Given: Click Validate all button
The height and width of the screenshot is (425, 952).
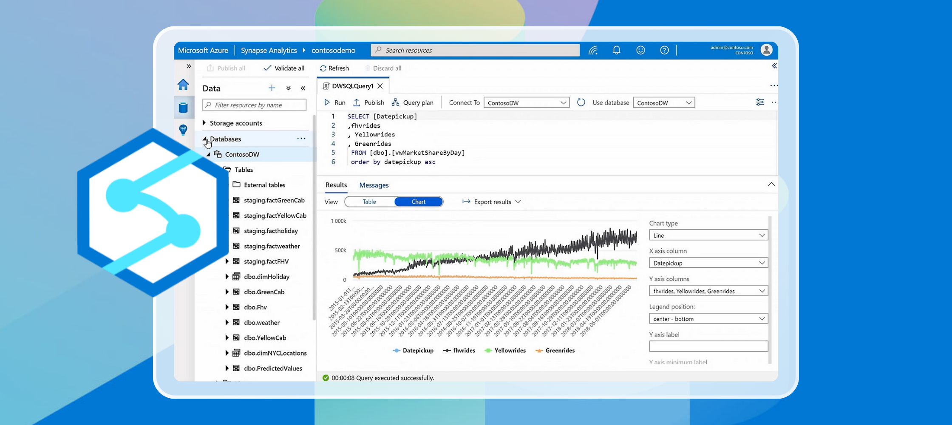Looking at the screenshot, I should pyautogui.click(x=284, y=68).
